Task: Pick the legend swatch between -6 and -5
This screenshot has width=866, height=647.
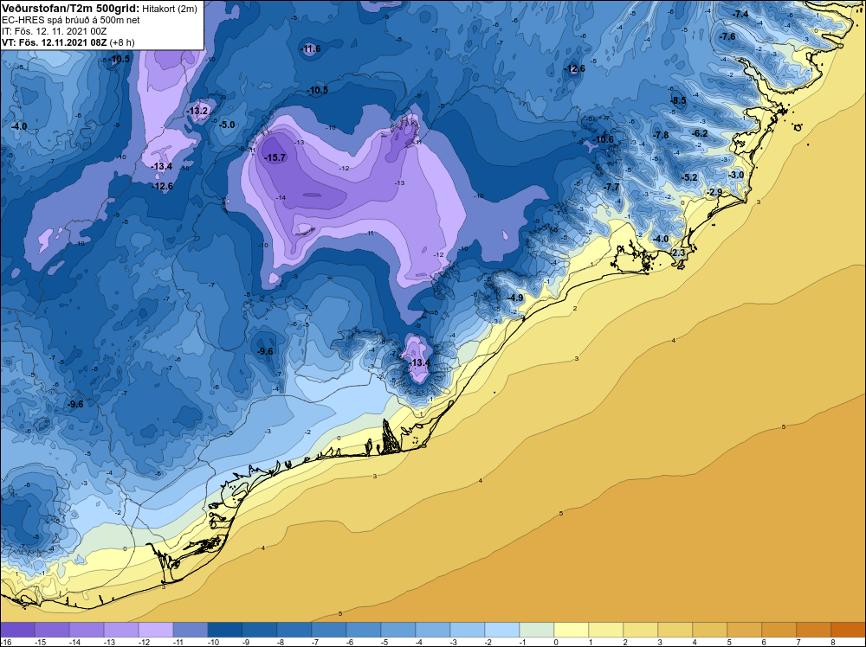Action: pyautogui.click(x=364, y=630)
